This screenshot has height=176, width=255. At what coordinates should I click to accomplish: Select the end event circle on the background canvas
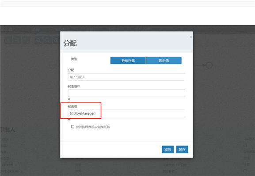(x=209, y=65)
